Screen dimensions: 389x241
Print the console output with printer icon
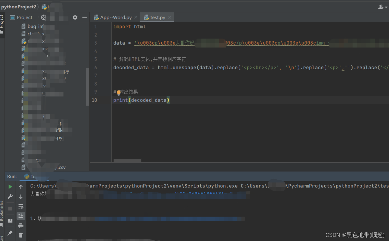(21, 226)
